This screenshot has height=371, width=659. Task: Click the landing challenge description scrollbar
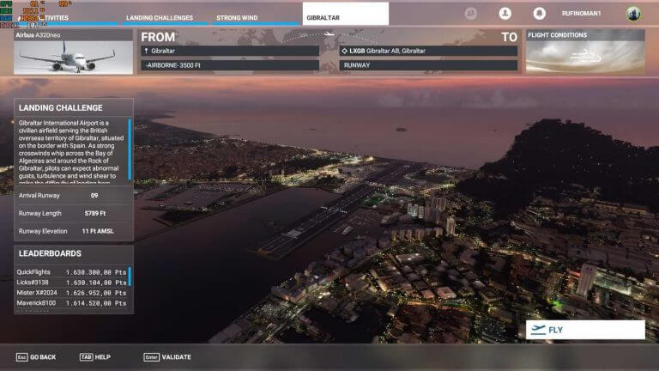[130, 149]
